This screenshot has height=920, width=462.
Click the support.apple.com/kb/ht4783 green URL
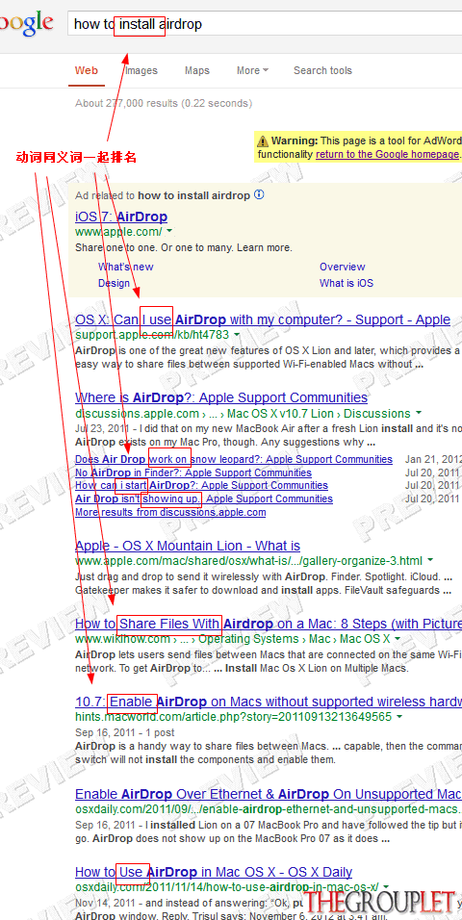pyautogui.click(x=152, y=335)
